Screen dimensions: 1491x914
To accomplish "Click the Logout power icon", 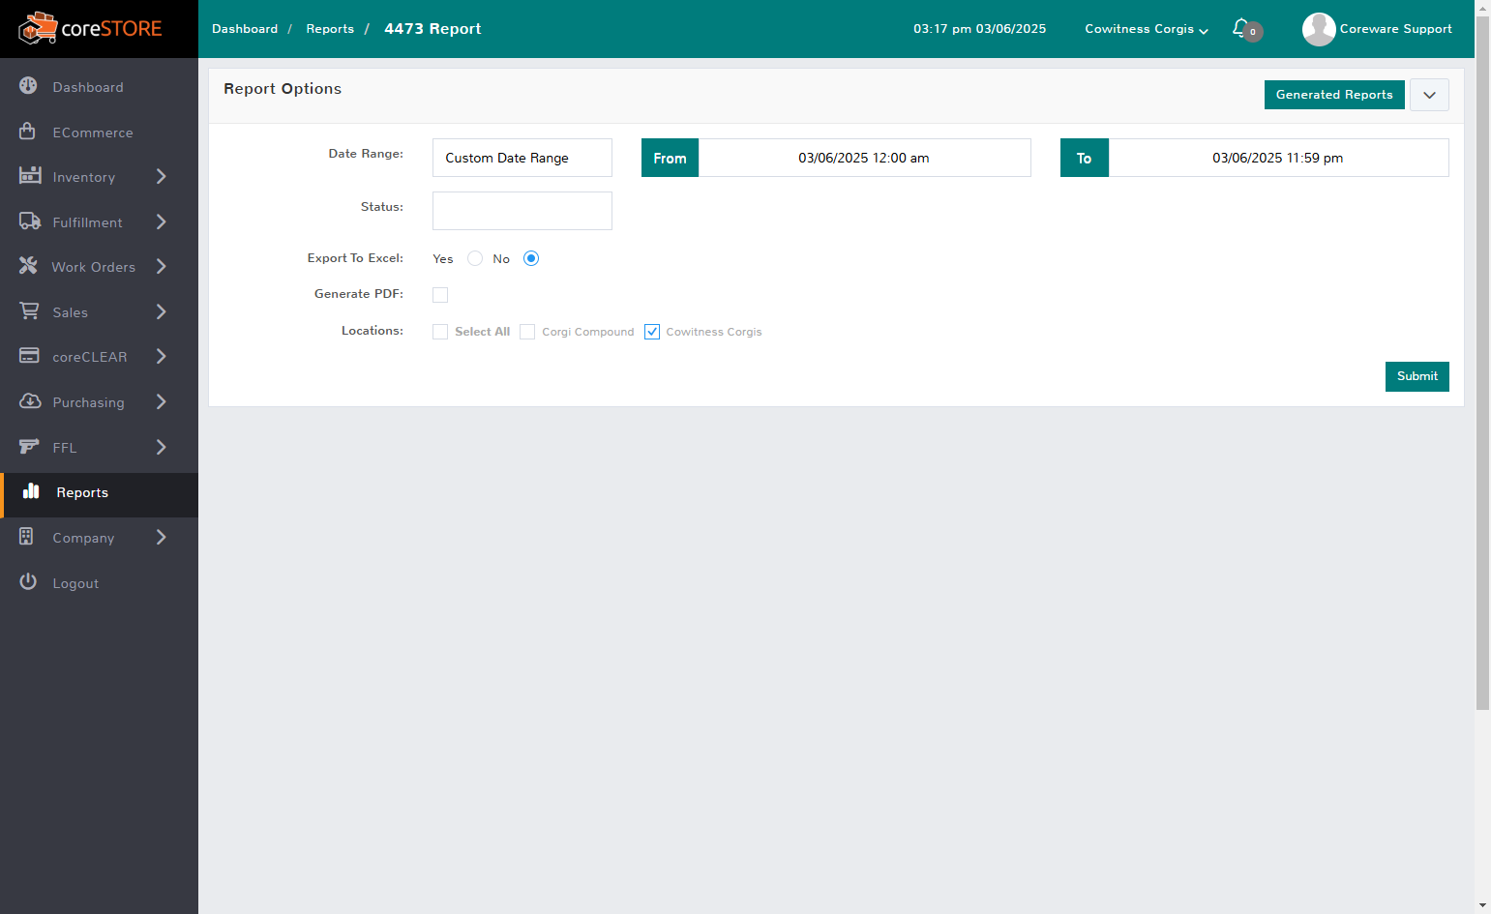I will 28,581.
